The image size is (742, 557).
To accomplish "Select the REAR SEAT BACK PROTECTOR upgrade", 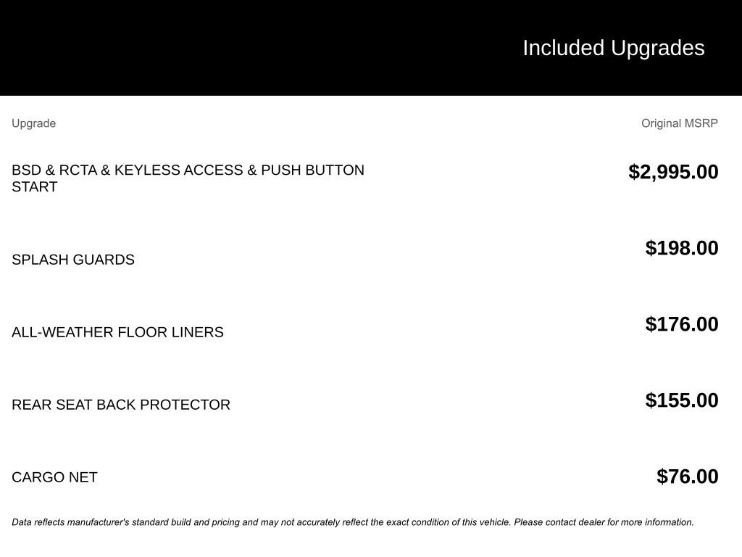I will coord(121,405).
